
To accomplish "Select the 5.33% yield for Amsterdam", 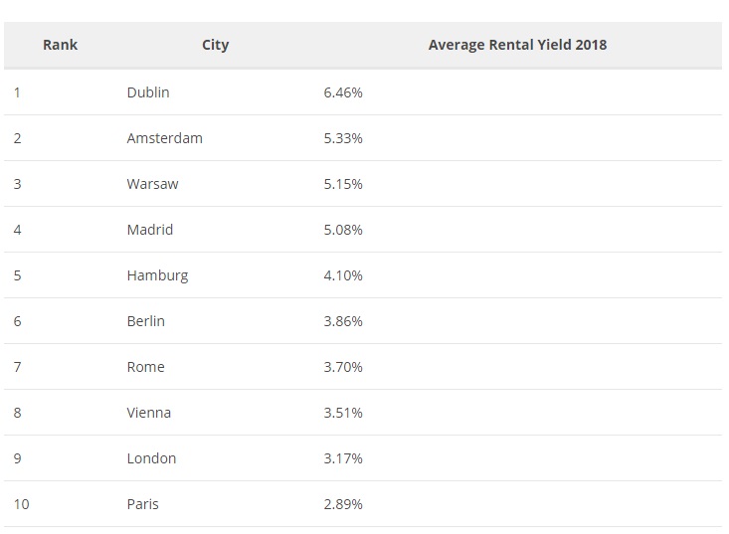I will 343,138.
